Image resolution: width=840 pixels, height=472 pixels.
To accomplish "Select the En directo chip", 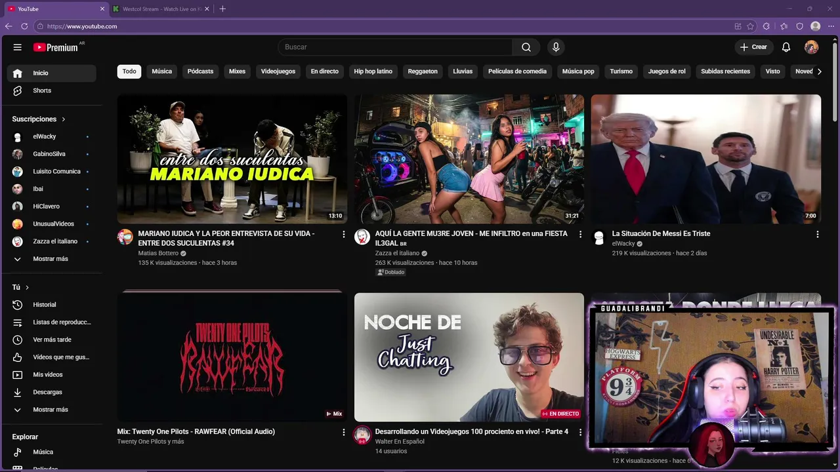I will 325,71.
